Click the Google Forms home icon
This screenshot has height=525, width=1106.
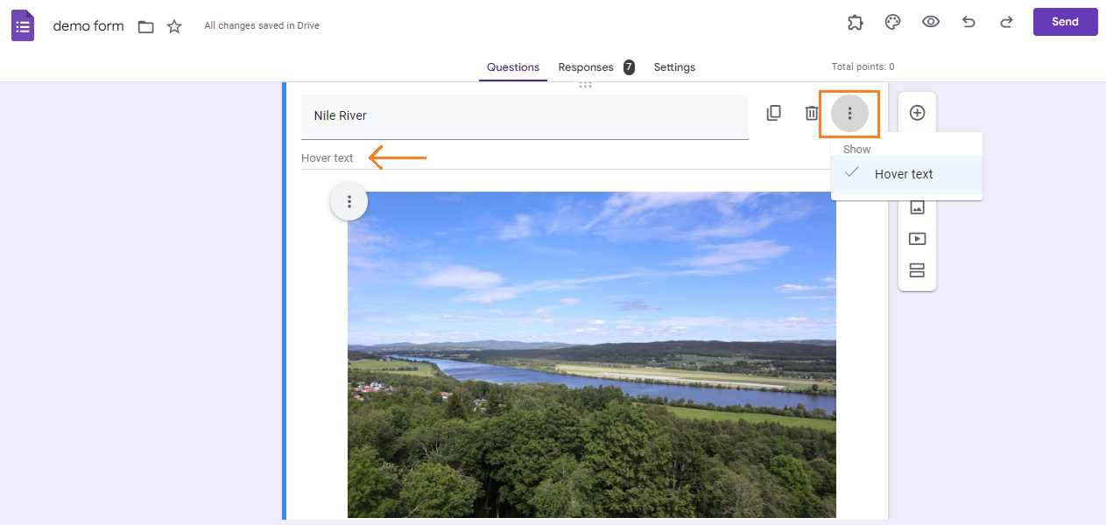tap(23, 25)
